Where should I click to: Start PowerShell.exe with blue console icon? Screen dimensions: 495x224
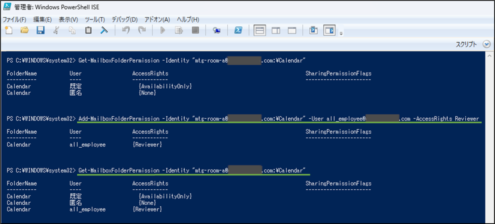[x=238, y=30]
